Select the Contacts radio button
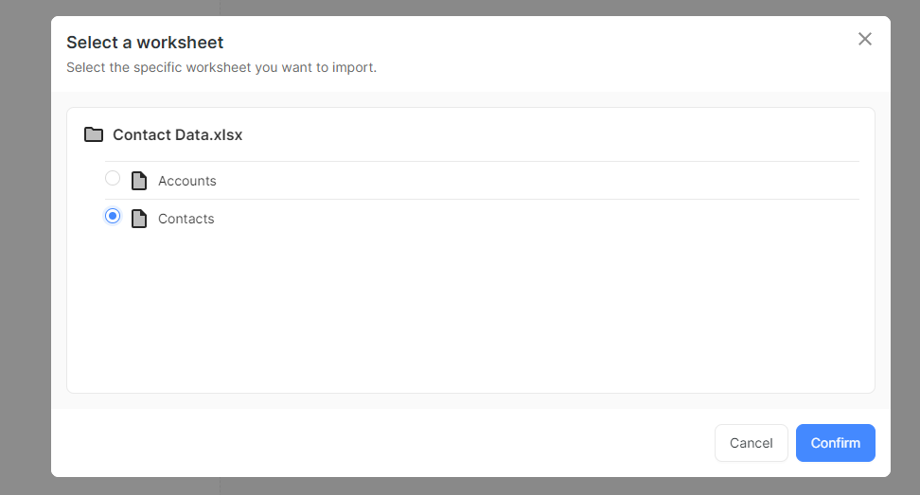 [113, 216]
